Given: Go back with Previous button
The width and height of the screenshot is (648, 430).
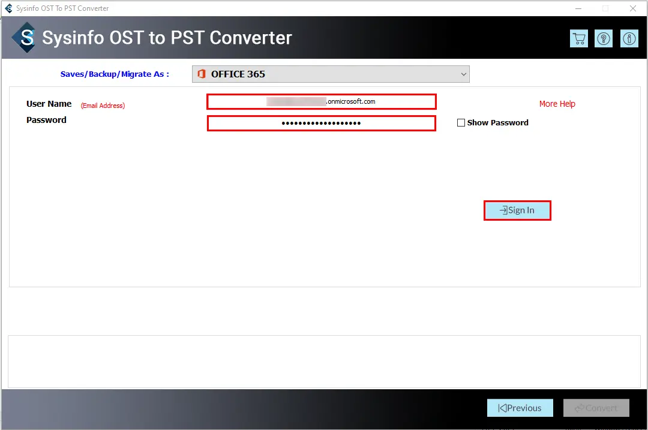Looking at the screenshot, I should 520,408.
